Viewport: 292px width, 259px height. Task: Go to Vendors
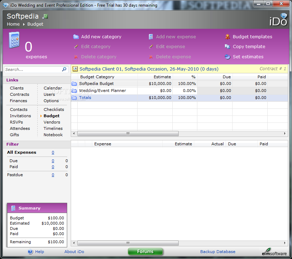[52, 122]
